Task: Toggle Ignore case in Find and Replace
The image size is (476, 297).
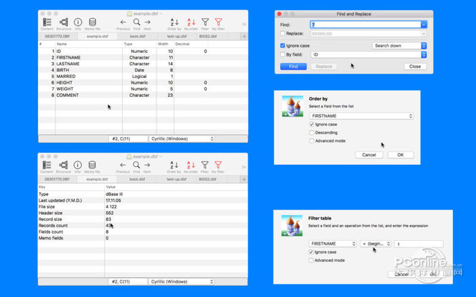Action: point(283,45)
